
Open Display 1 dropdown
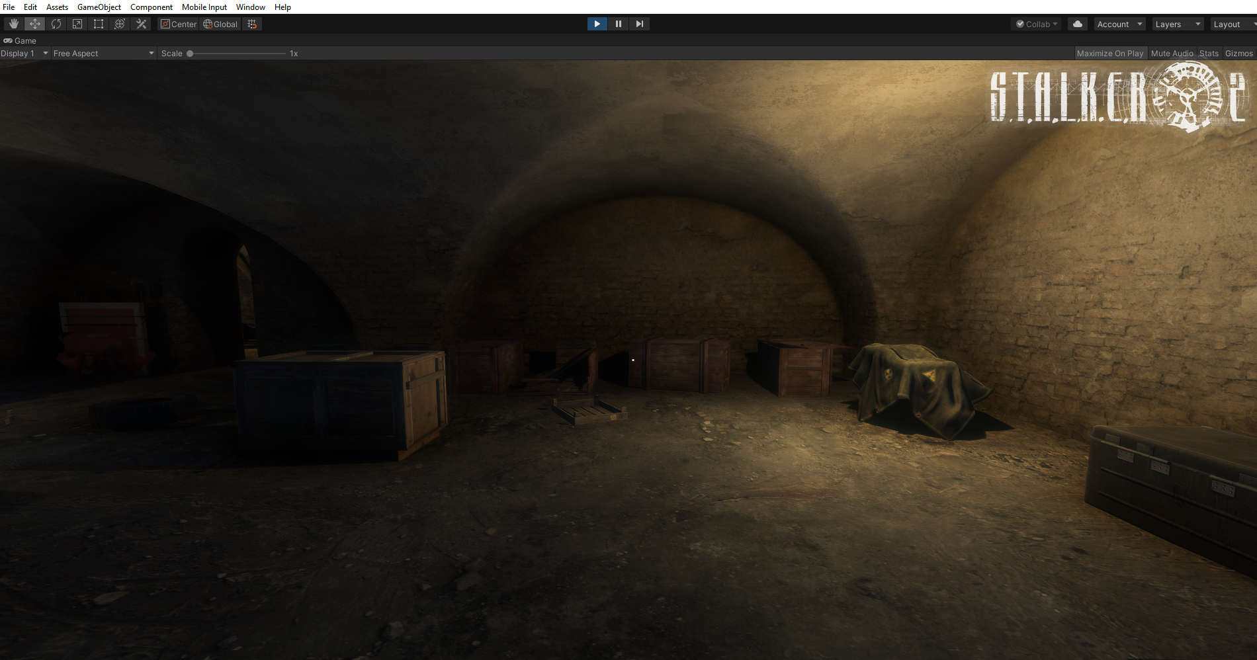[25, 54]
